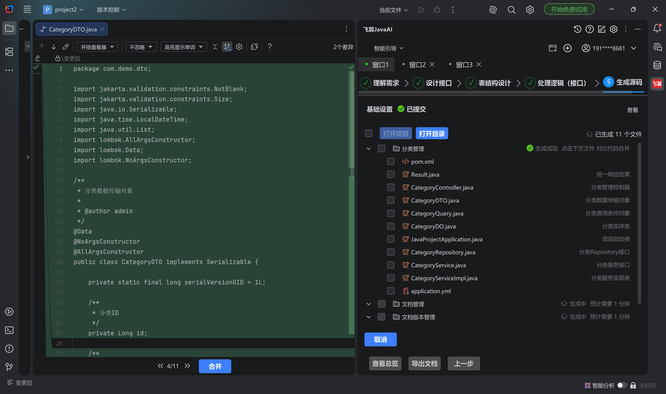666x394 pixels.
Task: Open the AI assistant swirl icon
Action: click(493, 9)
